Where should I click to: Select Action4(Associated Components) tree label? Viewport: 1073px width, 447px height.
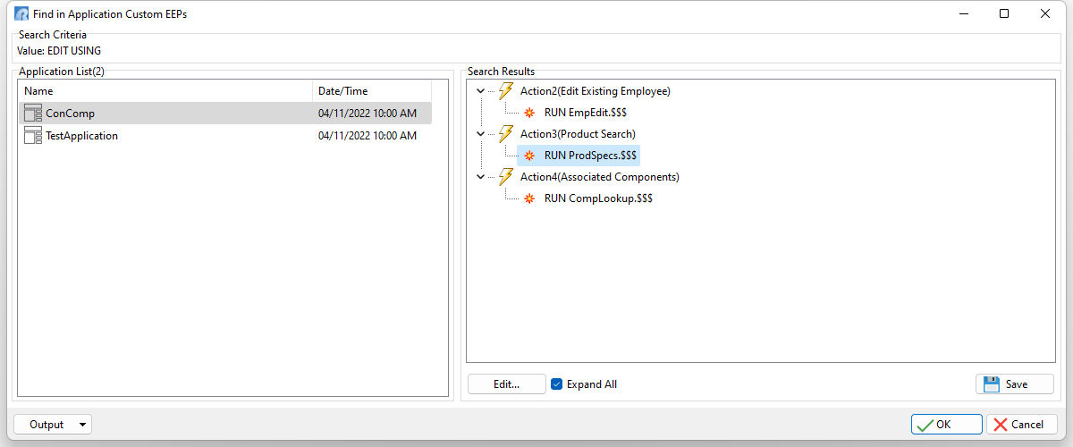pyautogui.click(x=599, y=177)
